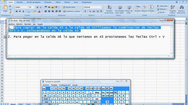
Task: Click the Borrar eraser button
Action: [x=161, y=12]
